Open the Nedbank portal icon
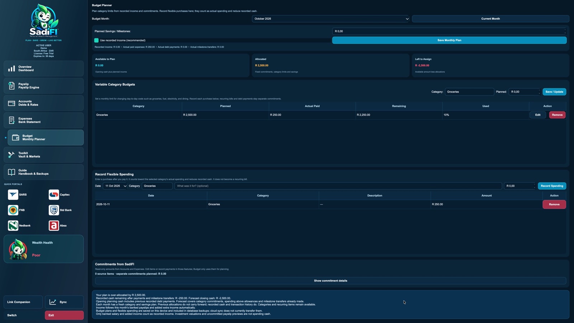 (13, 225)
